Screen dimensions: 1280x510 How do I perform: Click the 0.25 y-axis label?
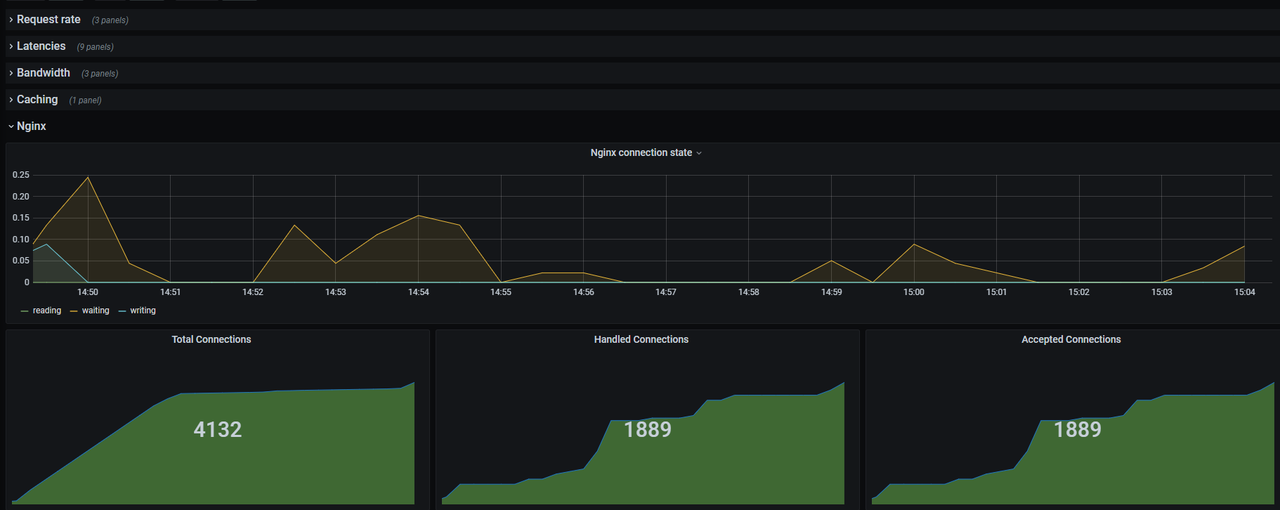(x=21, y=175)
